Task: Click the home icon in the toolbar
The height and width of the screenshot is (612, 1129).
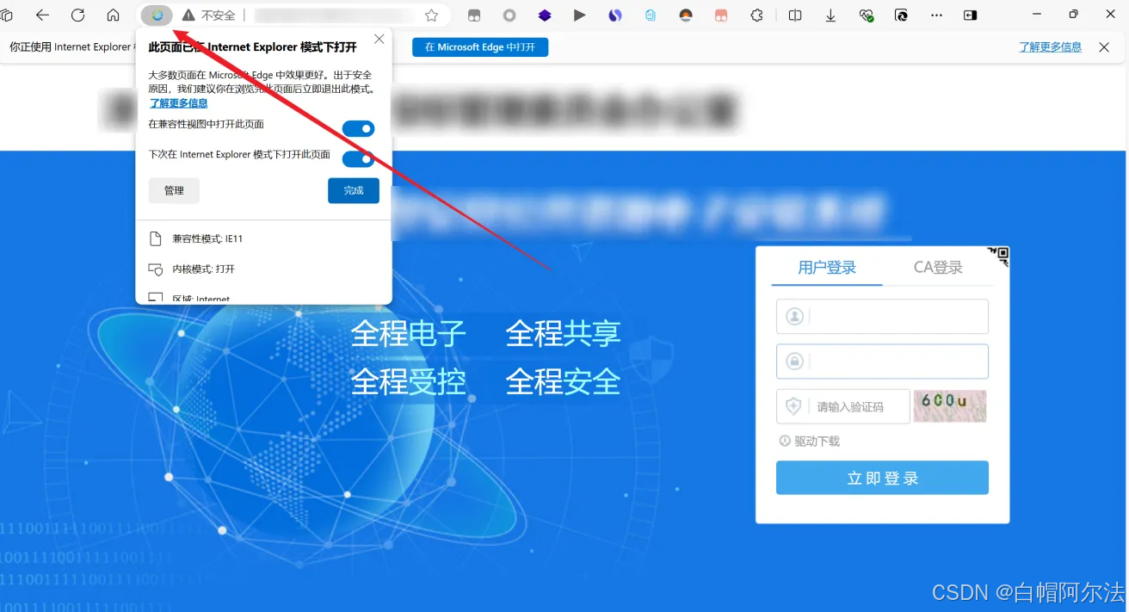Action: (x=113, y=15)
